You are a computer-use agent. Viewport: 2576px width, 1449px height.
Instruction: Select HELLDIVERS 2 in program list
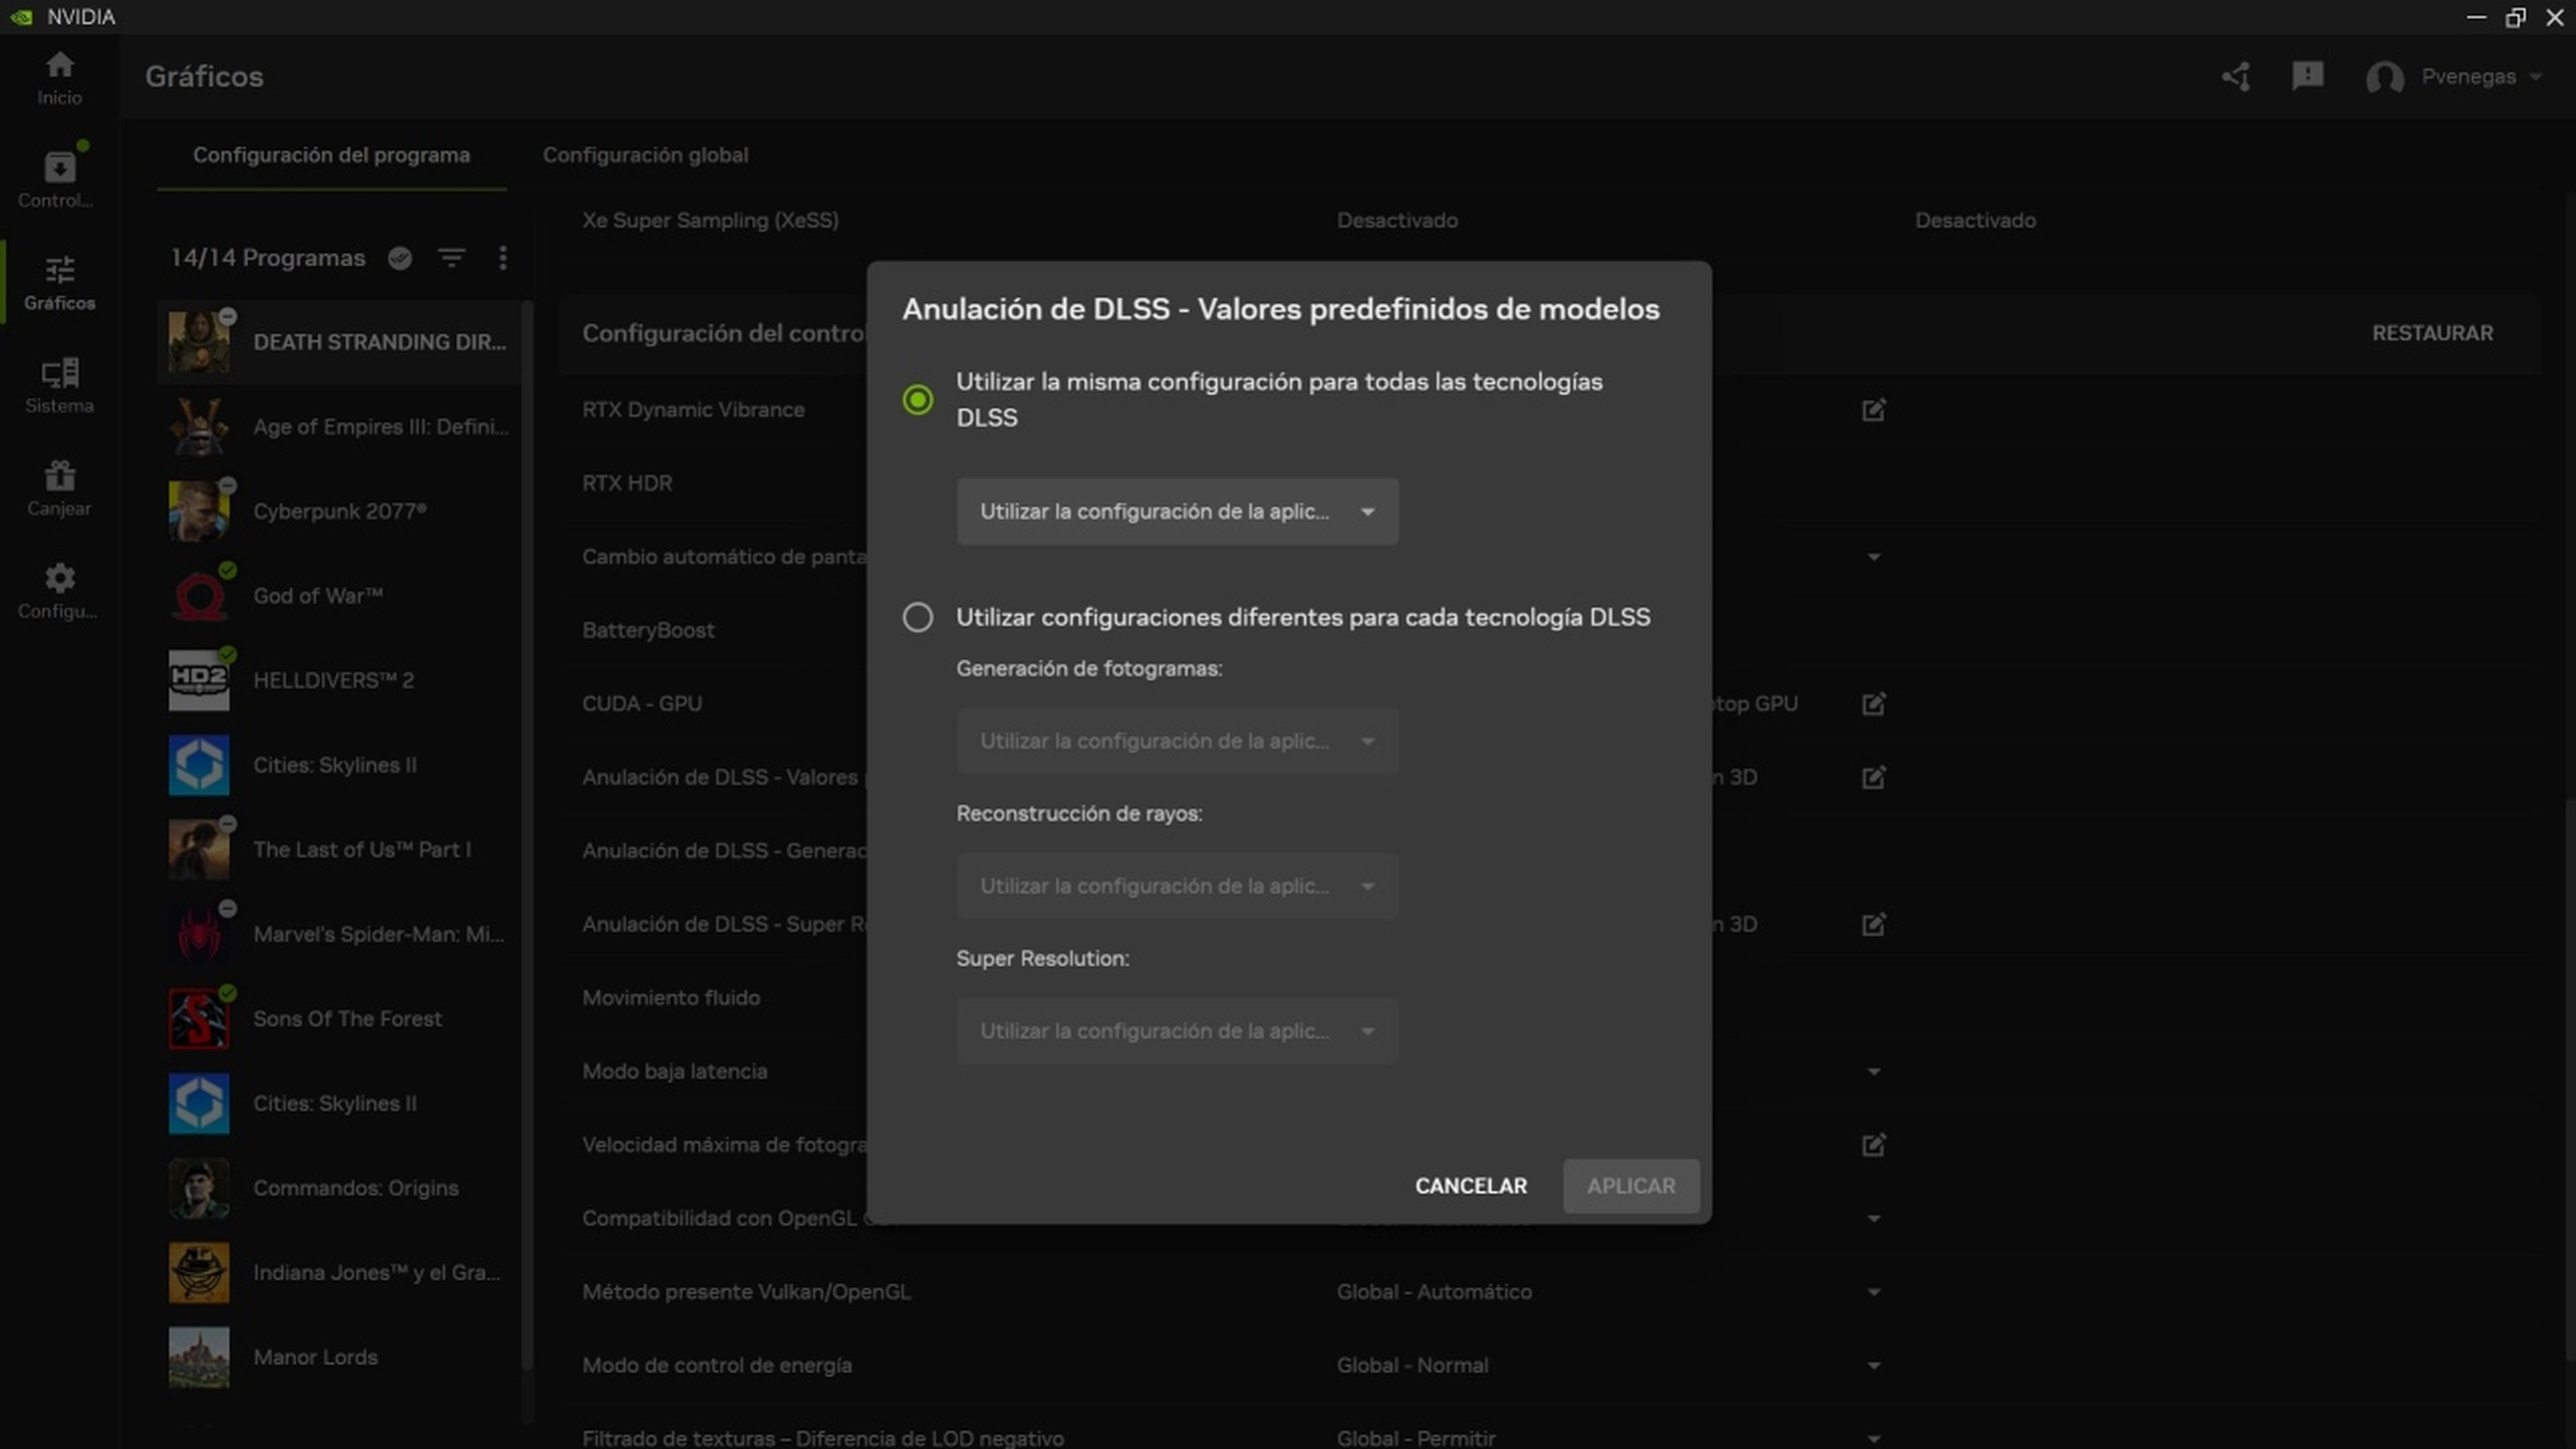[x=340, y=680]
